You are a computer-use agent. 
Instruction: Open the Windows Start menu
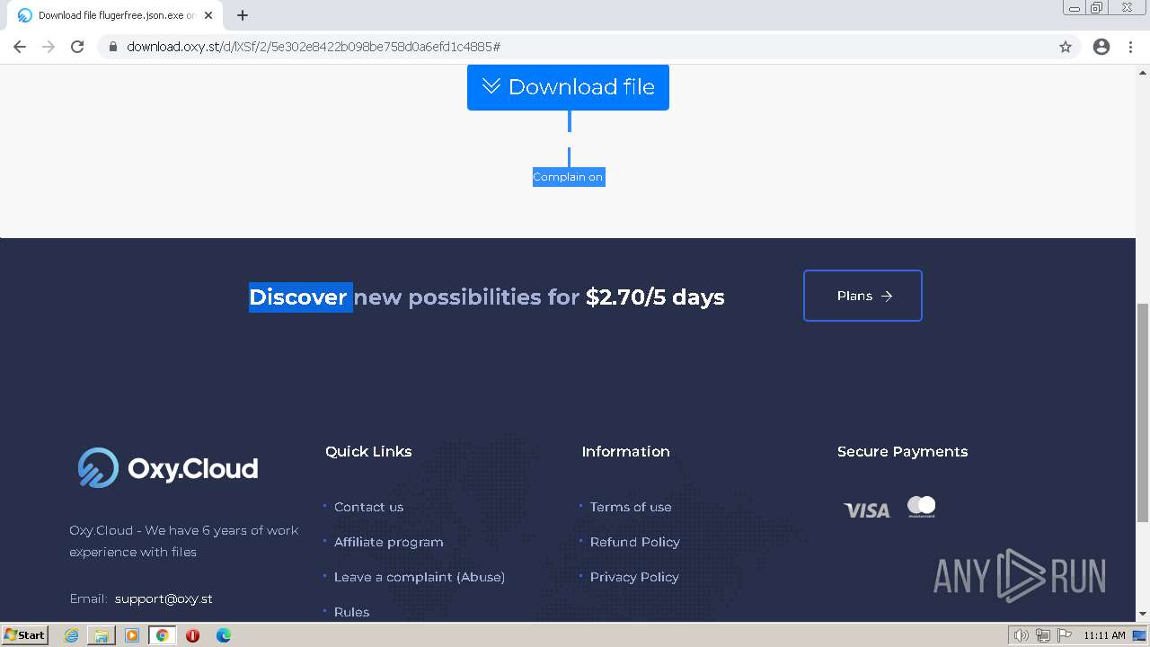point(25,634)
